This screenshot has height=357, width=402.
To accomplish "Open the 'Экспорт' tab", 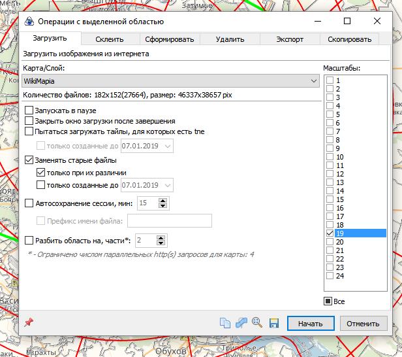I will click(290, 39).
